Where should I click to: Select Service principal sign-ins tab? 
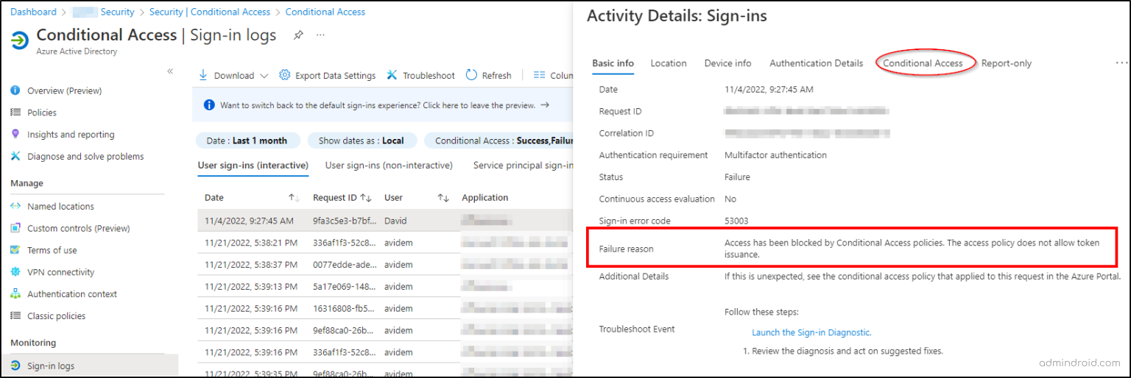pyautogui.click(x=523, y=165)
